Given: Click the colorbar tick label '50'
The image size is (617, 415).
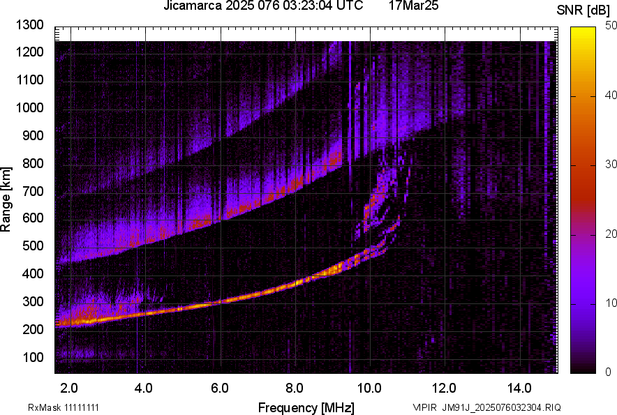Looking at the screenshot, I should click(611, 26).
